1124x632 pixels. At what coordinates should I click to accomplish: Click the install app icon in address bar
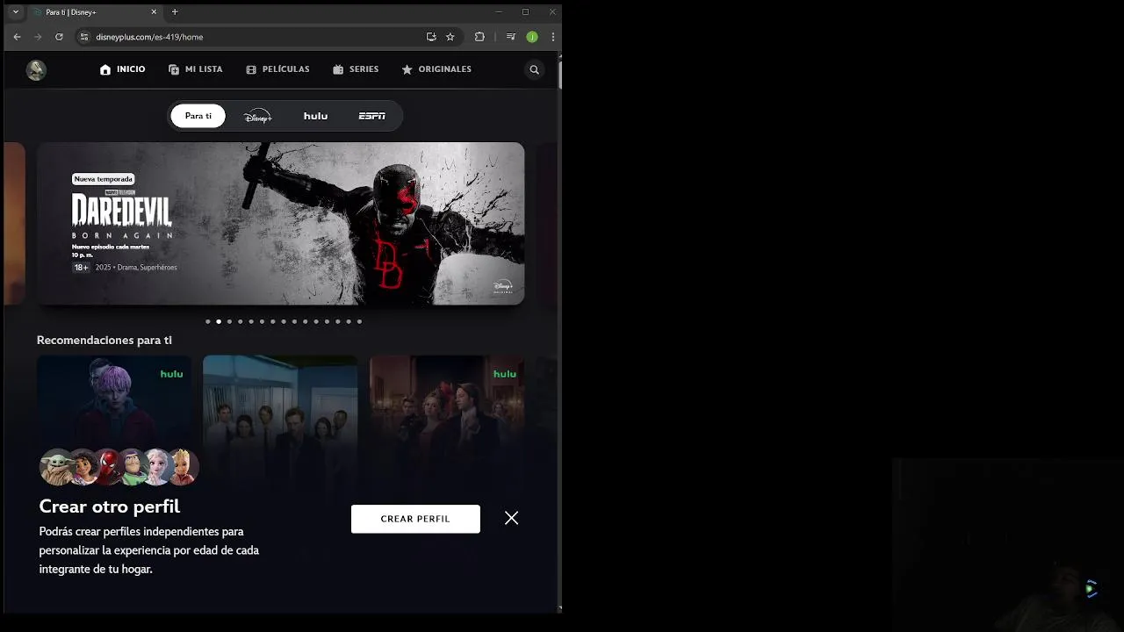431,37
